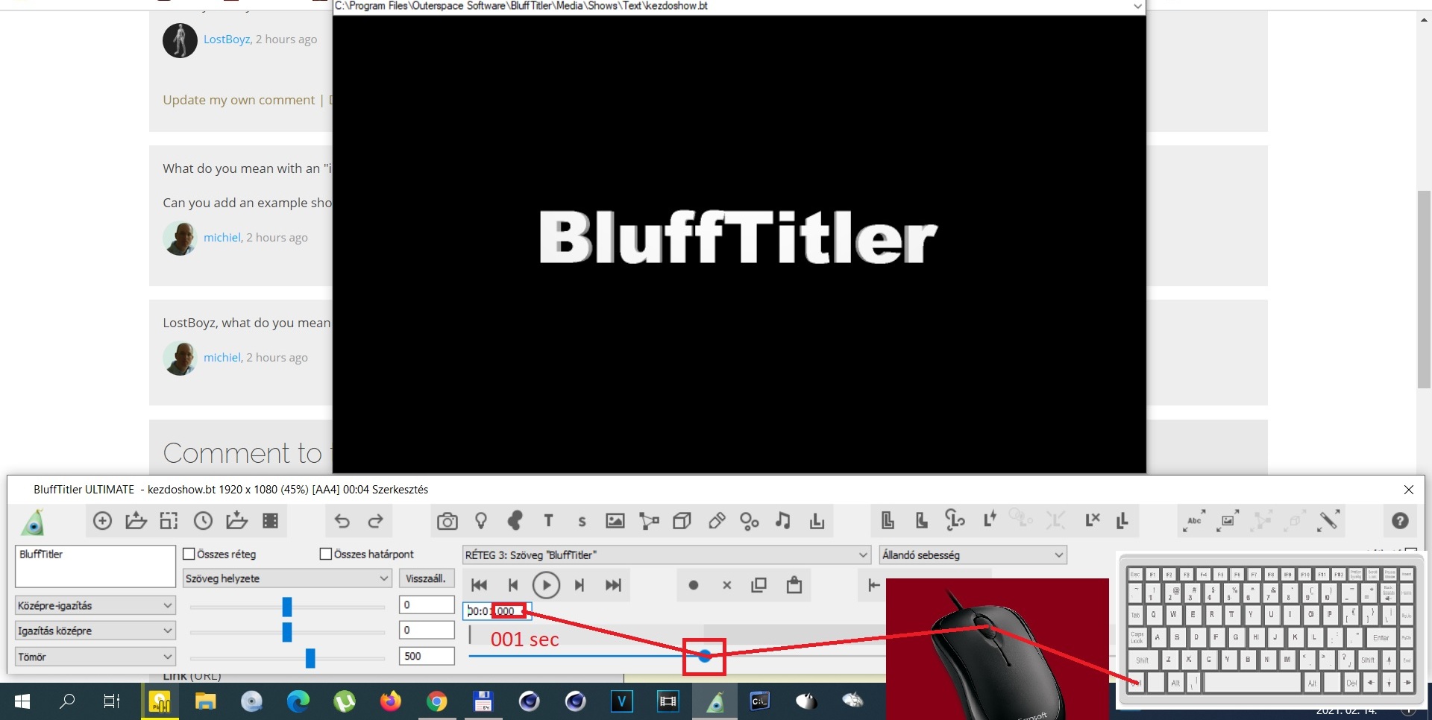
Task: Delete the keyframe with the X button
Action: pos(727,585)
